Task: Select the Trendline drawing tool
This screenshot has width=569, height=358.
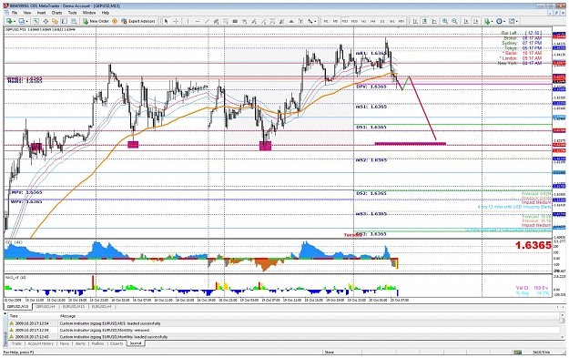Action: click(207, 21)
